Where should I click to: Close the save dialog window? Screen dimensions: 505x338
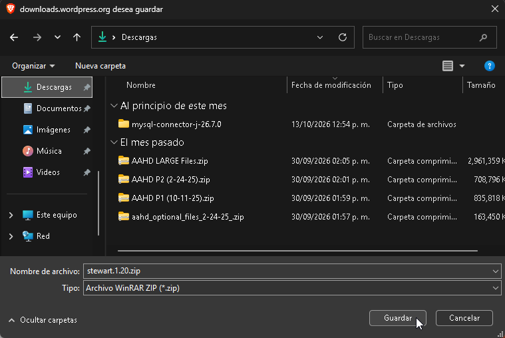click(x=495, y=9)
